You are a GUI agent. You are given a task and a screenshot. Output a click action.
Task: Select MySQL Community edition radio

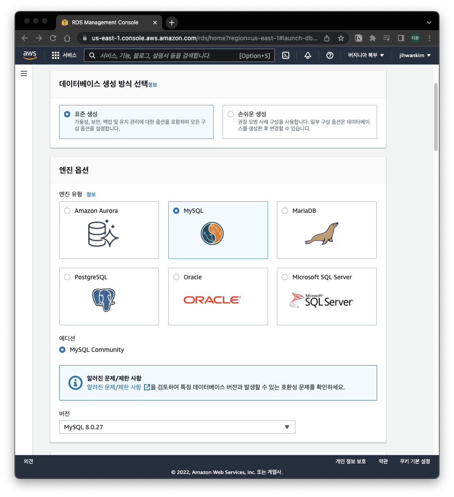[x=62, y=350]
